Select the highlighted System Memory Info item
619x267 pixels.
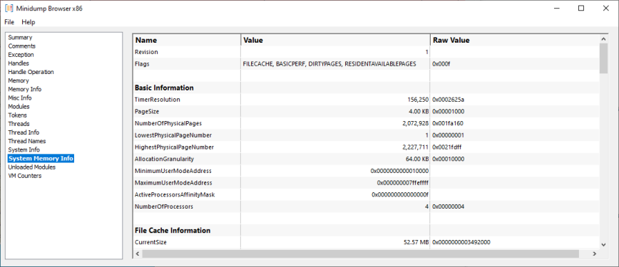(x=41, y=159)
